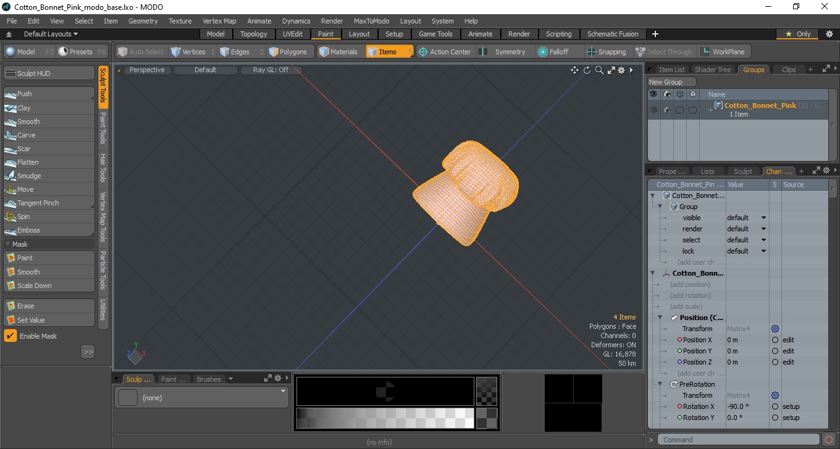Select the Scar sculpt tool
The height and width of the screenshot is (449, 840).
point(49,149)
